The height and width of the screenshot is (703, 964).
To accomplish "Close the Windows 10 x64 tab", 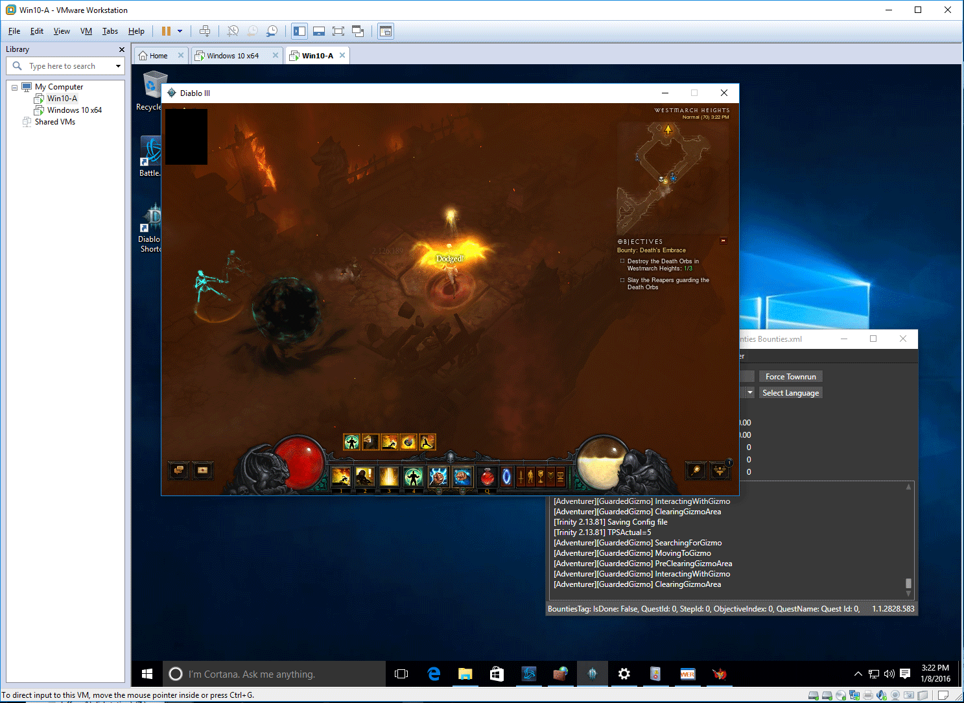I will [276, 56].
